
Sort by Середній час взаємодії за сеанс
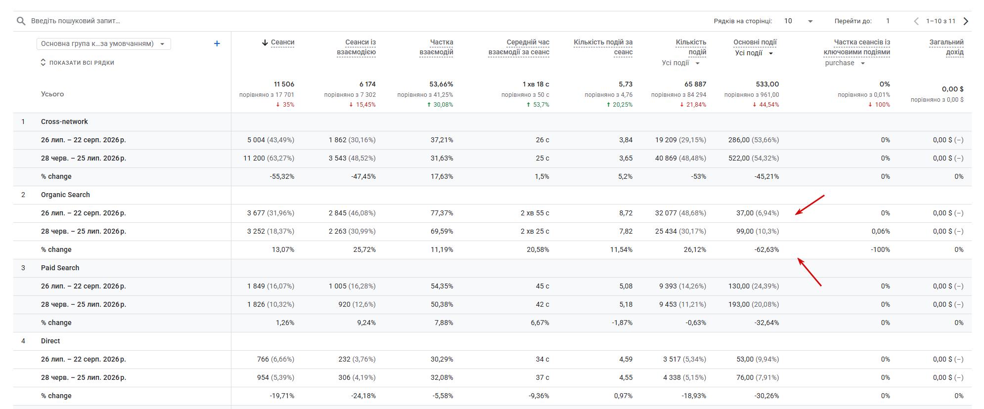519,47
